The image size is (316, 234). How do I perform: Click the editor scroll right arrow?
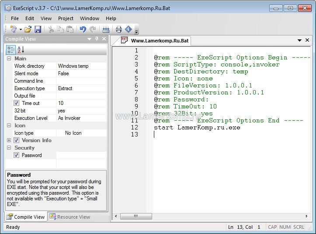pyautogui.click(x=306, y=216)
